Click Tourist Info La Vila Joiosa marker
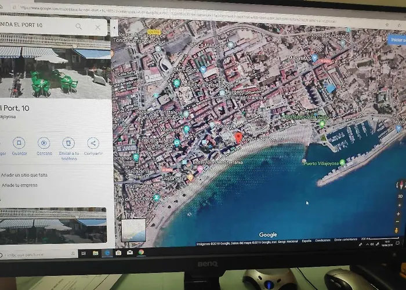The image size is (406, 290). click(x=177, y=143)
